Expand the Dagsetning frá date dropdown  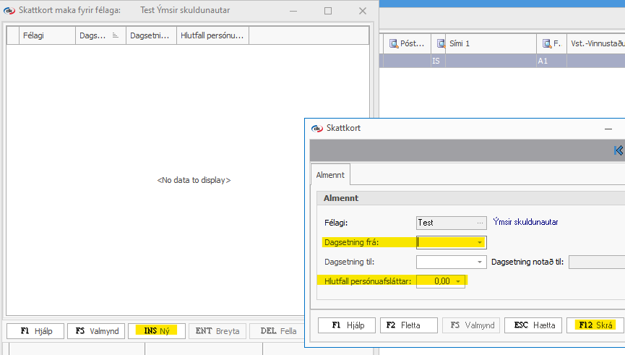click(x=479, y=242)
